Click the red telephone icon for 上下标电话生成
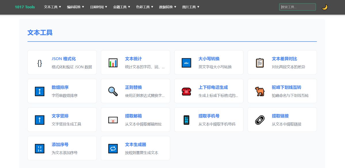Image resolution: width=345 pixels, height=168 pixels. click(x=186, y=91)
